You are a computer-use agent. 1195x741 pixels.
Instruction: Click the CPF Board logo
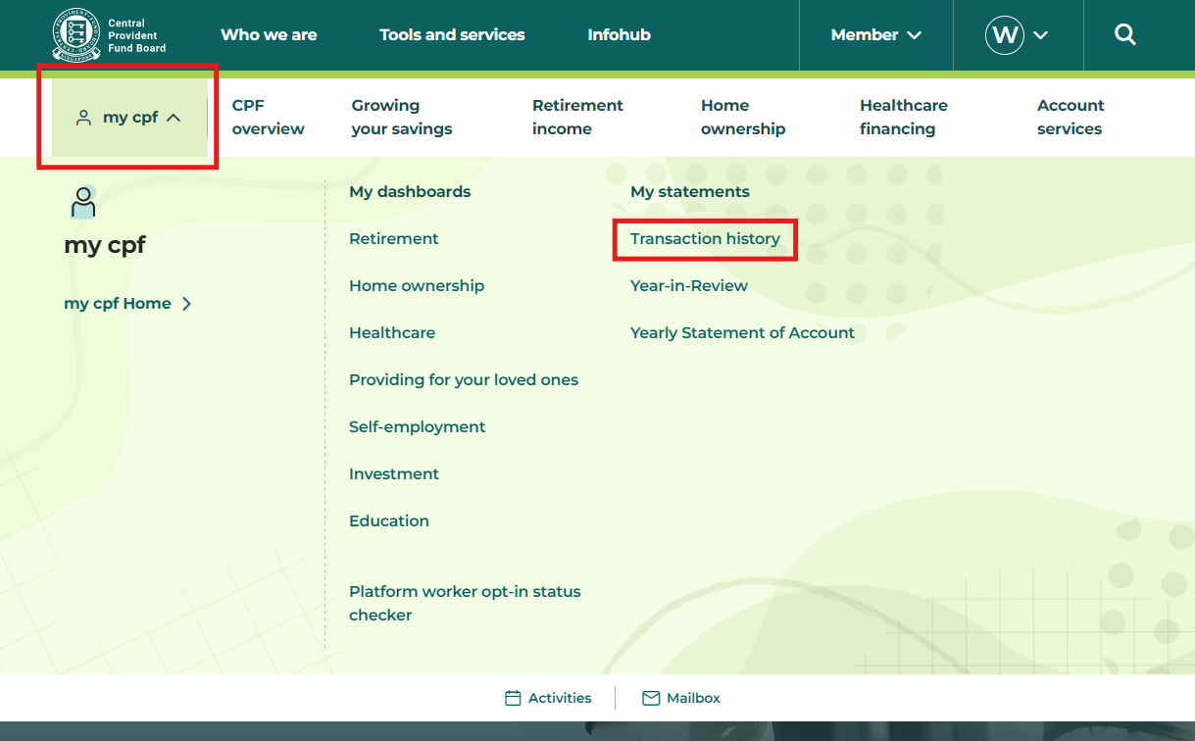[110, 35]
